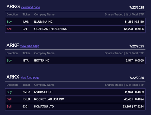151x115 pixels.
Task: Click Company Name column header in ARKX table
Action: coord(44,85)
